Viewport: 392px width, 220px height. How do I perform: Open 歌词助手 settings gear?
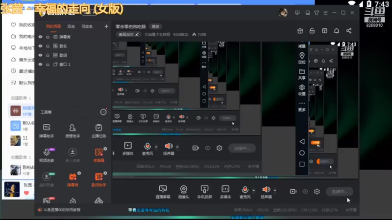105,173
